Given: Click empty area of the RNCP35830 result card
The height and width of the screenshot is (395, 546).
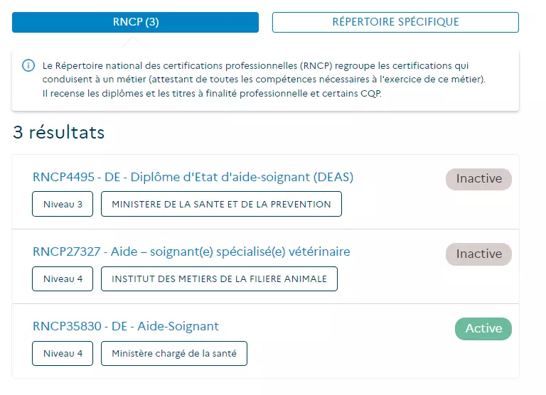Looking at the screenshot, I should [348, 353].
